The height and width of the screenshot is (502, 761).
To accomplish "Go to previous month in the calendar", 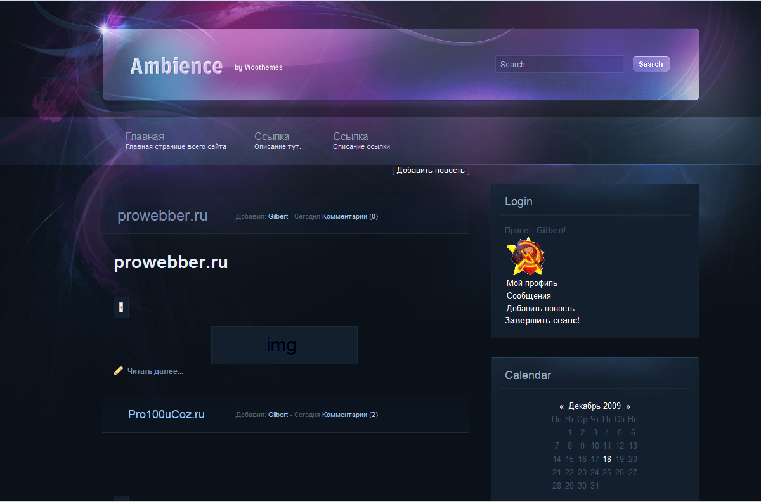I will [561, 406].
